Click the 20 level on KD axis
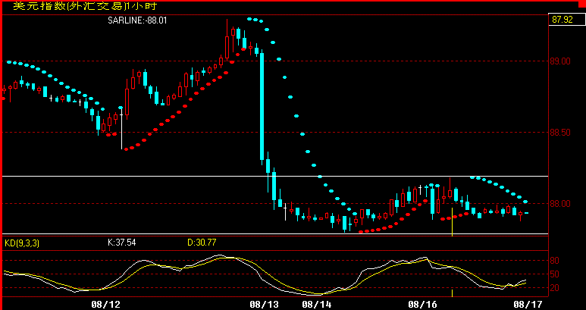586x310 pixels. pyautogui.click(x=555, y=287)
